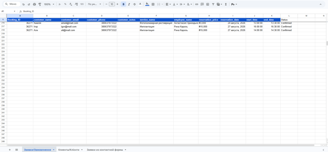Open Заявки/Замовлення tab menu arrow
Viewport: 328px width, 152px height.
coord(54,150)
